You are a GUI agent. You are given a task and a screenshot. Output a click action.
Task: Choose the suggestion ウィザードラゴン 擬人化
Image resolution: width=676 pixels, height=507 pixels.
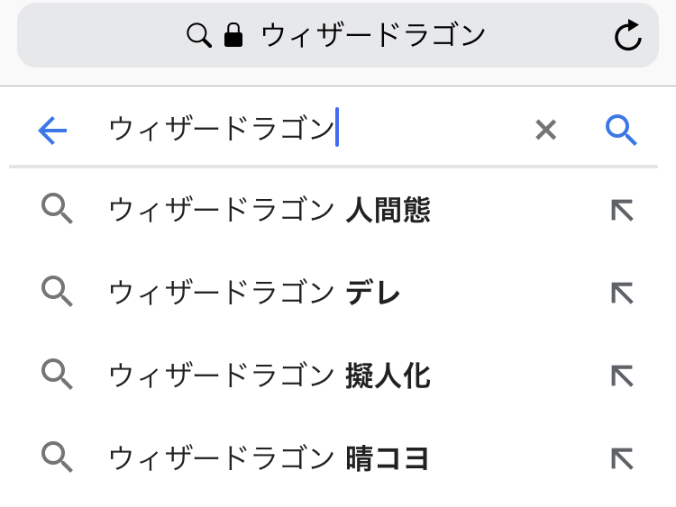click(x=269, y=376)
